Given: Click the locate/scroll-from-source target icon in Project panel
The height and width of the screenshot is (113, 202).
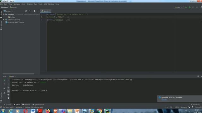Looking at the screenshot, I should click(x=26, y=11).
